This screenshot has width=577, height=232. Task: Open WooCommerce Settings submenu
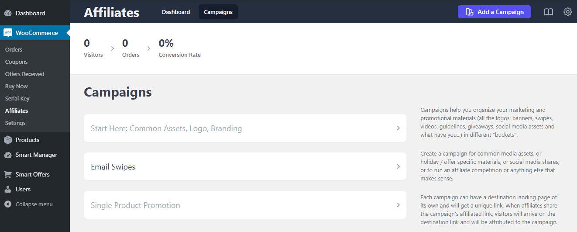coord(15,123)
